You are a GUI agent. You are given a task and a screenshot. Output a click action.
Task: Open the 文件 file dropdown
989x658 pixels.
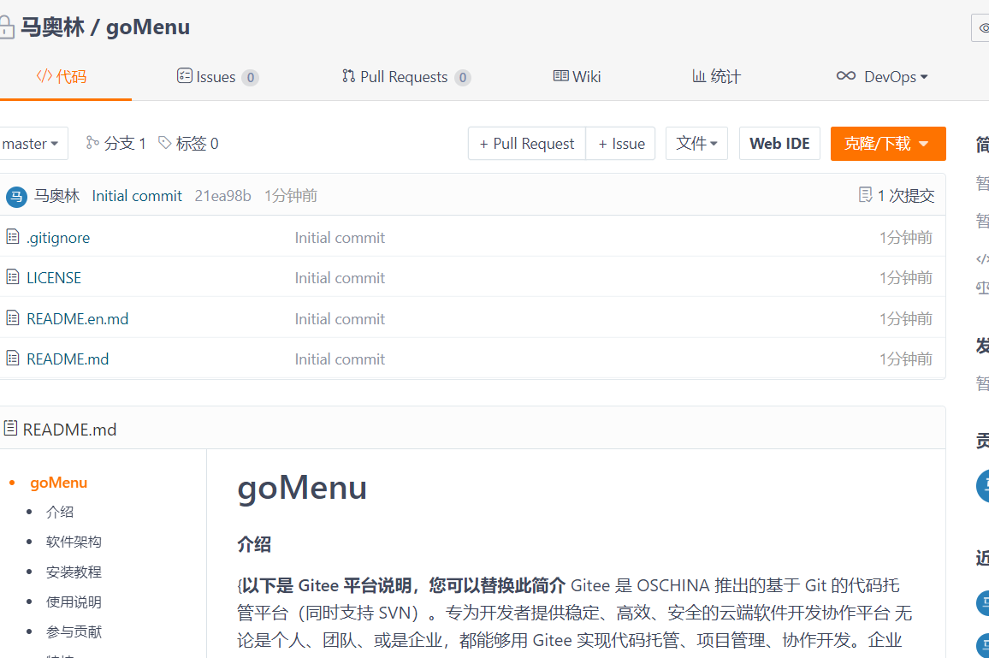696,144
